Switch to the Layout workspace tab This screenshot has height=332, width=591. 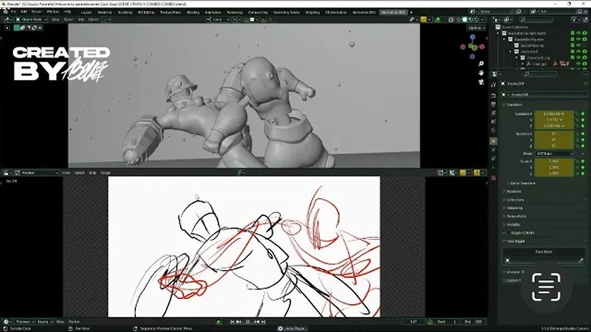(86, 12)
